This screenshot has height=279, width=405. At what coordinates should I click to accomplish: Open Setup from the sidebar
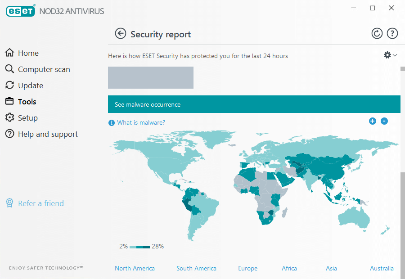click(27, 118)
